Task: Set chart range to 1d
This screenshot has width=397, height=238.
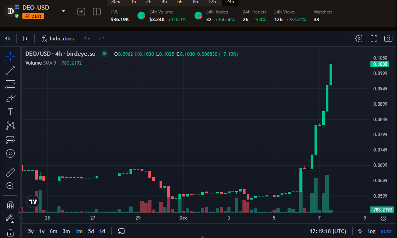Action: pyautogui.click(x=102, y=231)
